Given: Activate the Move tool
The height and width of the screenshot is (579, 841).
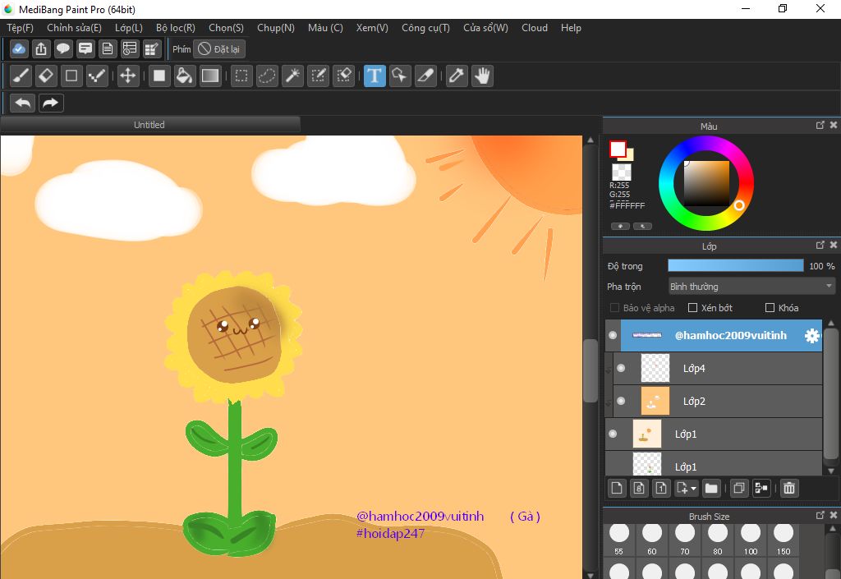Looking at the screenshot, I should pos(127,76).
